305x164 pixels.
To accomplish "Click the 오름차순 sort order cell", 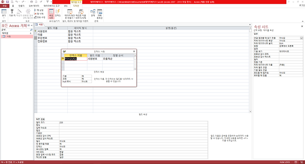I will coord(118,59).
